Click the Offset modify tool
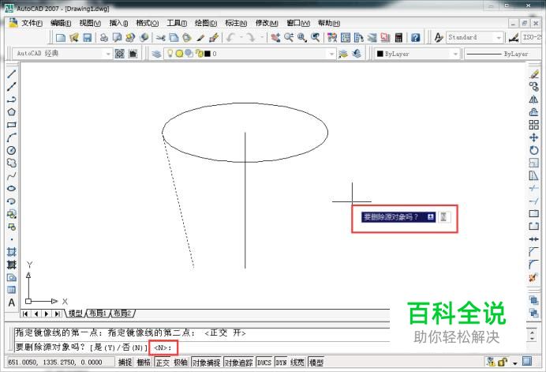546x372 pixels. click(534, 112)
